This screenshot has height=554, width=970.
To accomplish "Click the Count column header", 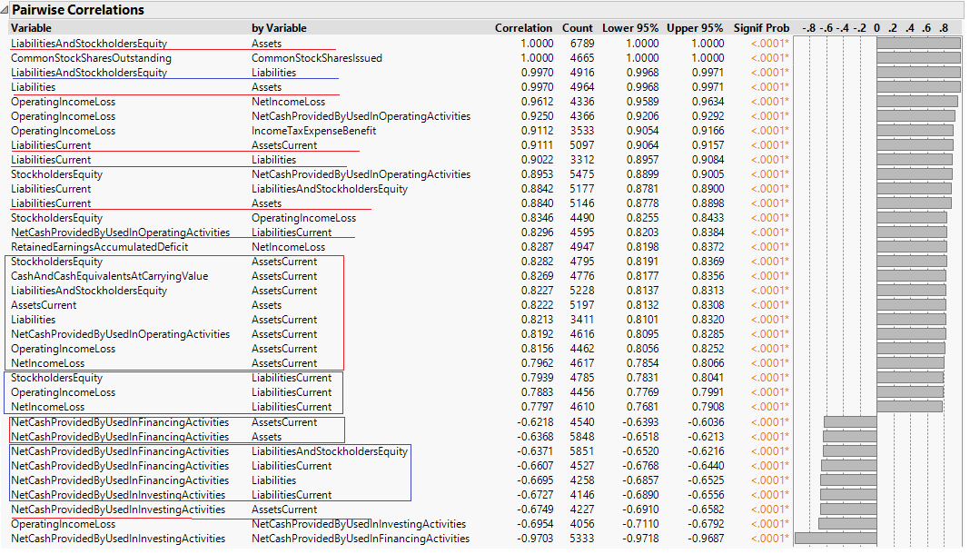I will click(577, 28).
